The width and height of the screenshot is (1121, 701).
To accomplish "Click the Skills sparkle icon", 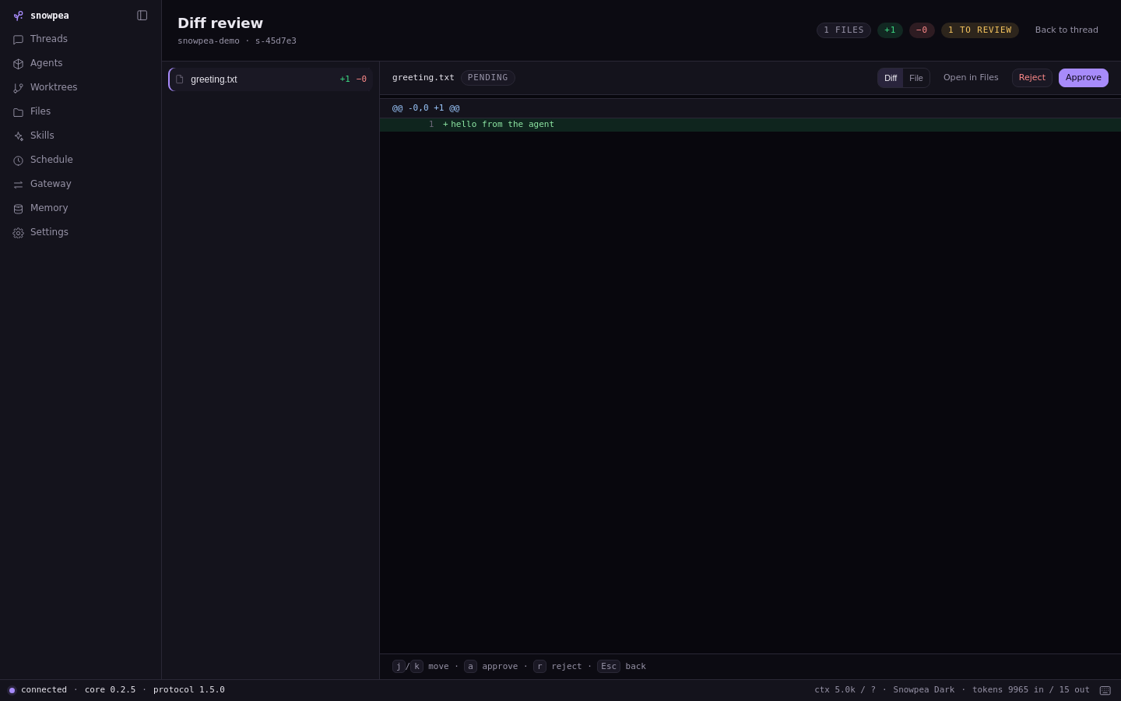I will coord(18,136).
